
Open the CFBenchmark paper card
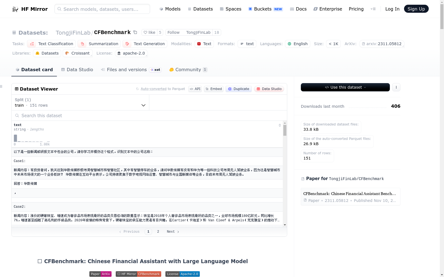point(350,197)
